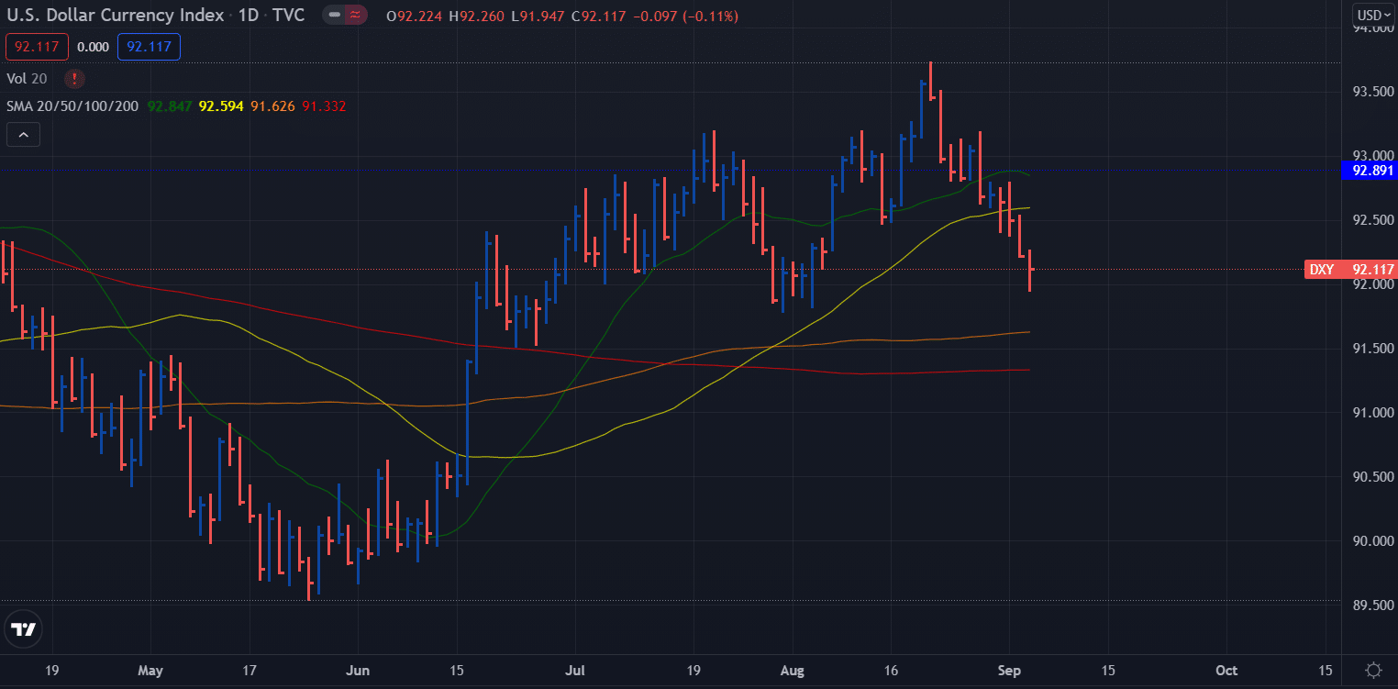Screen dimensions: 1398x689
Task: Open chart settings gear in bottom-right corner
Action: pyautogui.click(x=1373, y=671)
